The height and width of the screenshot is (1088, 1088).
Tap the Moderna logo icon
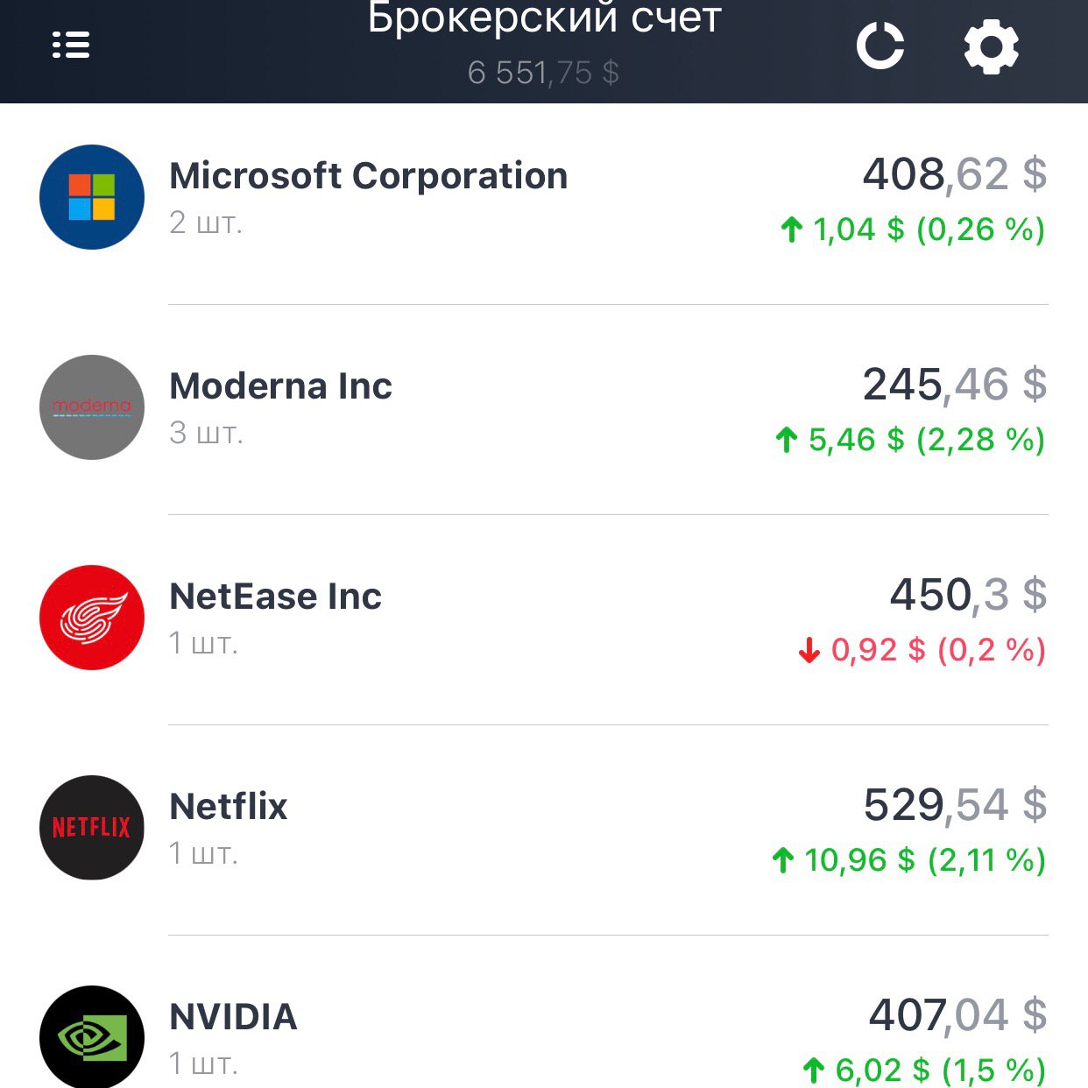coord(92,407)
